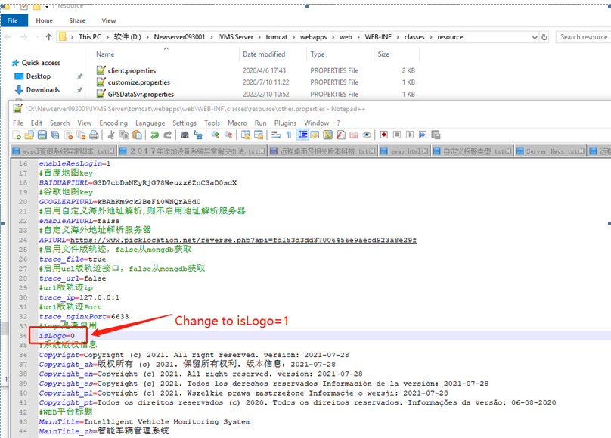
Task: Pin or unpin Desktop in Quick access
Action: pos(79,76)
